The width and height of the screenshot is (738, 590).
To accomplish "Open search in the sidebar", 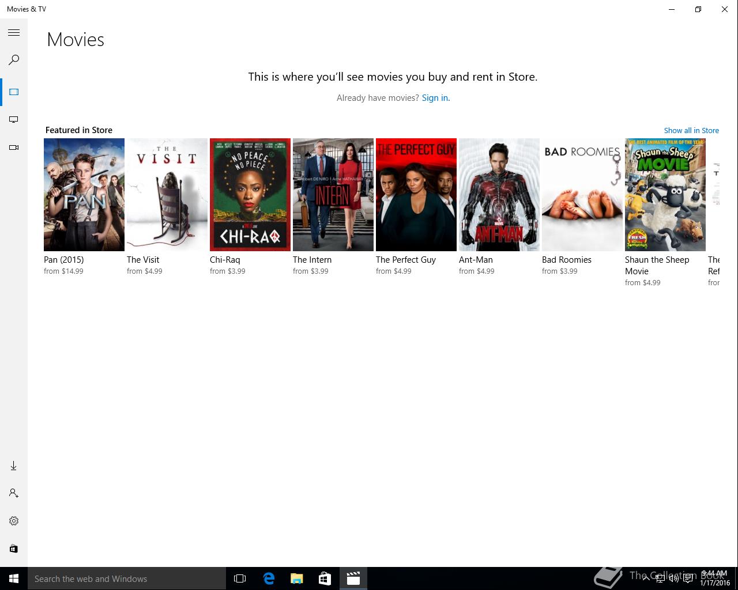I will (14, 60).
